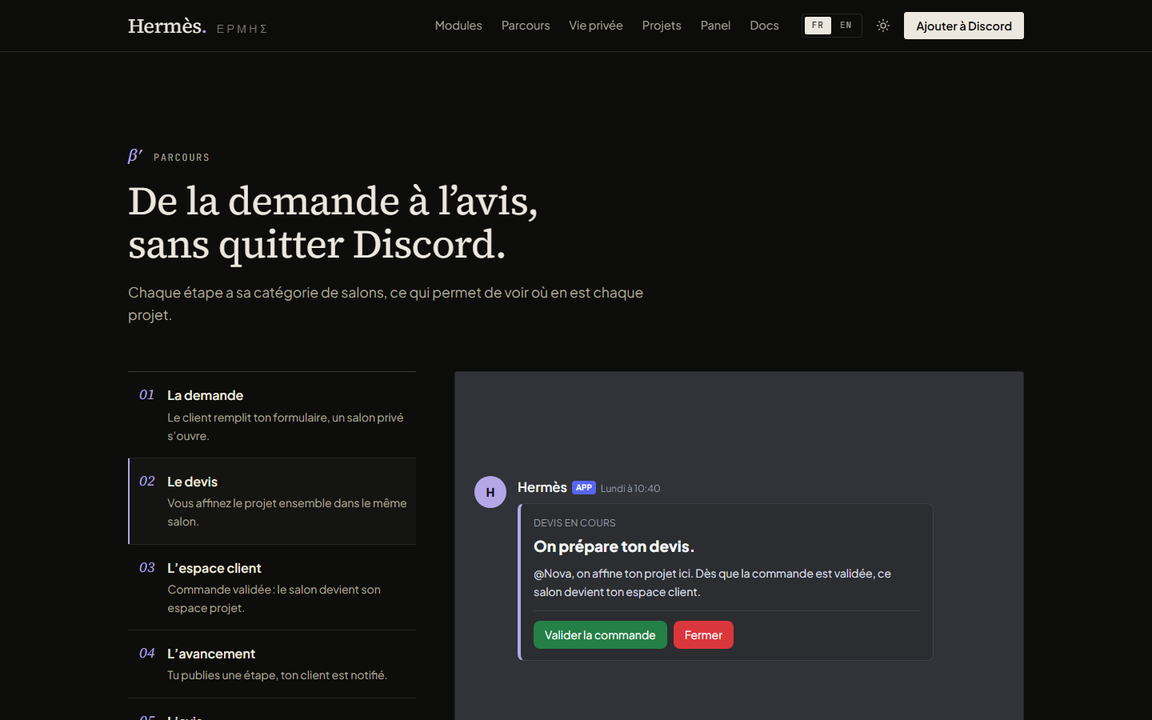Click the red Fermer button

pos(703,635)
